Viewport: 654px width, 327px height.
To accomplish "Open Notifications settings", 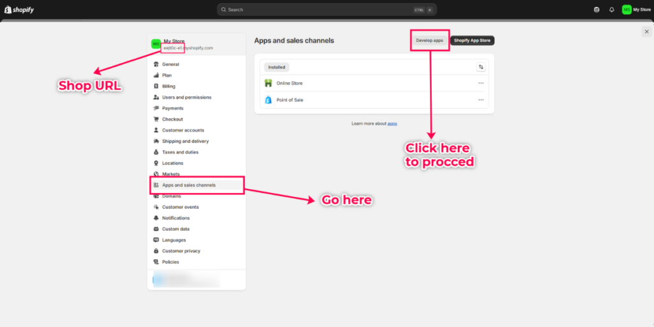I will coord(197,218).
